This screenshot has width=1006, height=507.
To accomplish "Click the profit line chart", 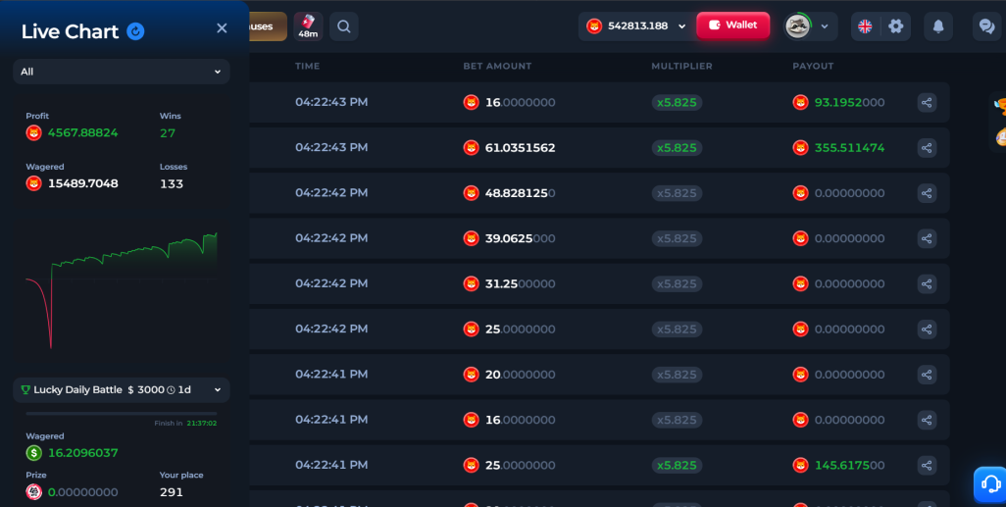I will (x=122, y=290).
